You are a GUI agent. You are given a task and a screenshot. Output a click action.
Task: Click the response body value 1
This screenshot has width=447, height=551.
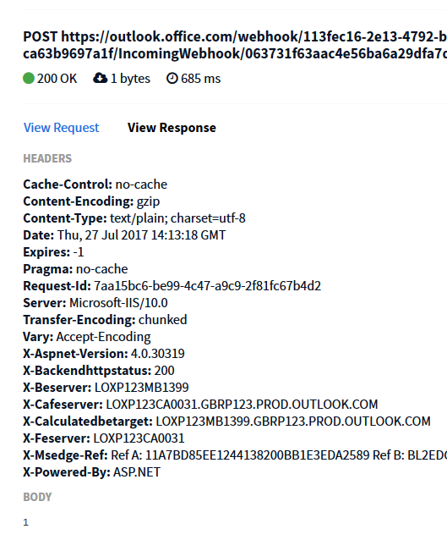pyautogui.click(x=25, y=522)
